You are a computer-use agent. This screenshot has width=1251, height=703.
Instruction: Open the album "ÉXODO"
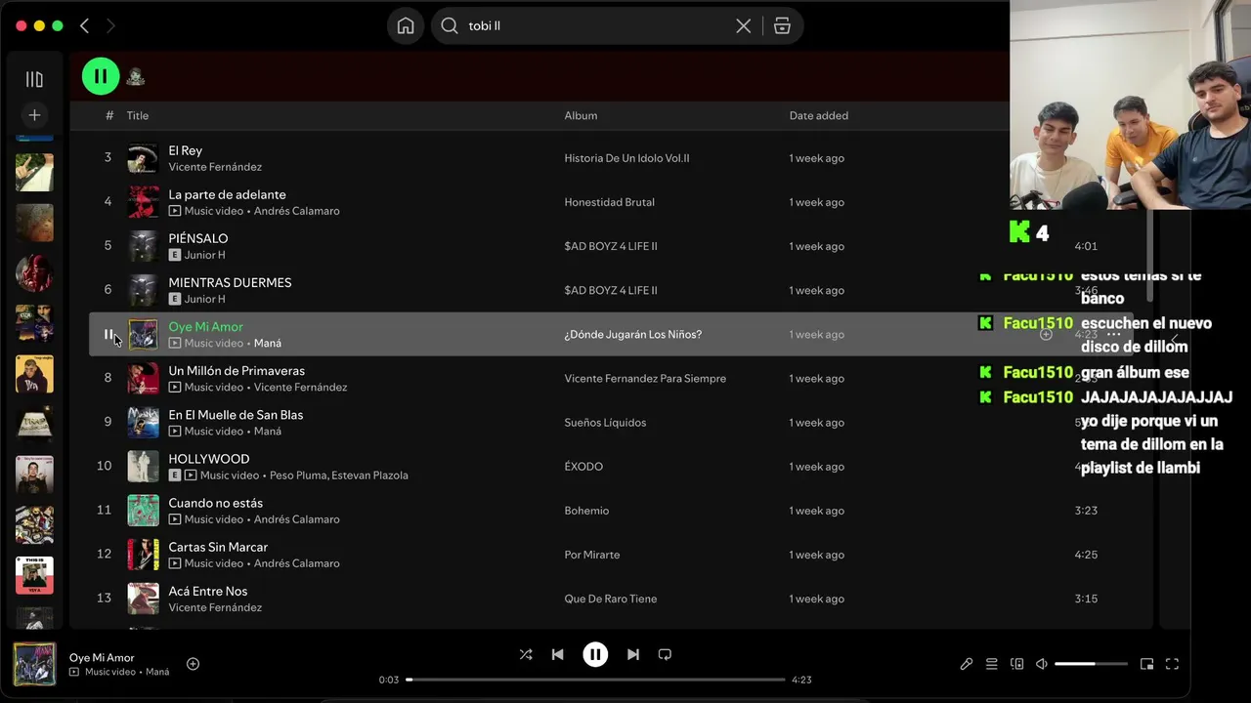(583, 467)
